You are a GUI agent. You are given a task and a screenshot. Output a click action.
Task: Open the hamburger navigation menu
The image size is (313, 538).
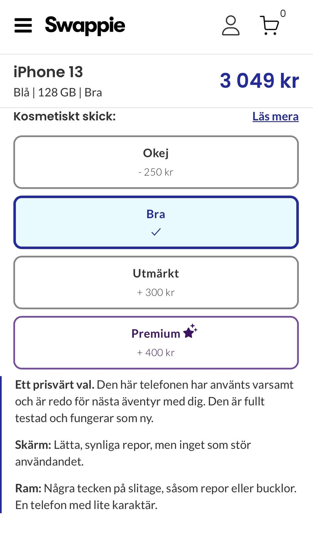tap(23, 25)
